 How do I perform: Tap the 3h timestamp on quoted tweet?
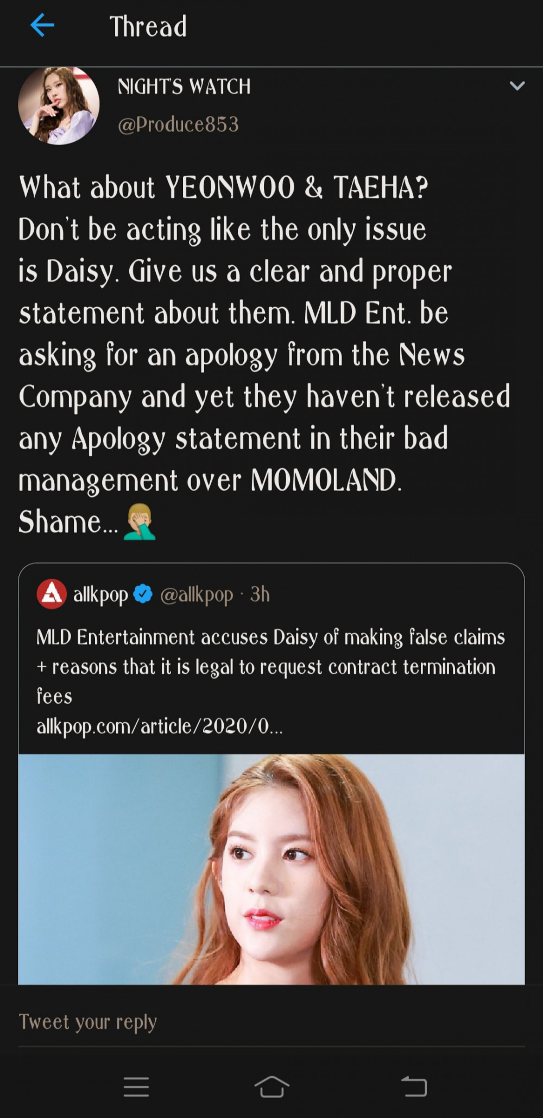260,594
